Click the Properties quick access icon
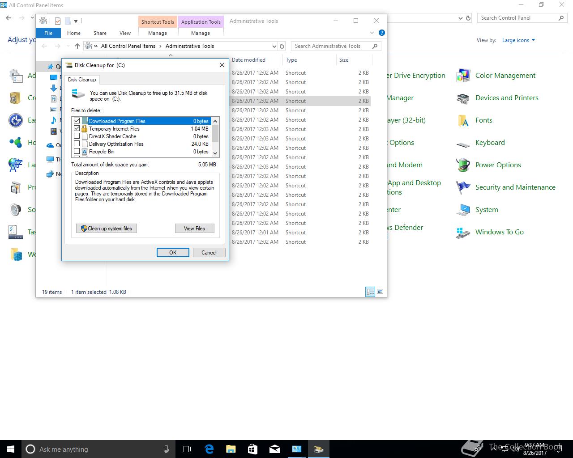573x458 pixels. (57, 21)
